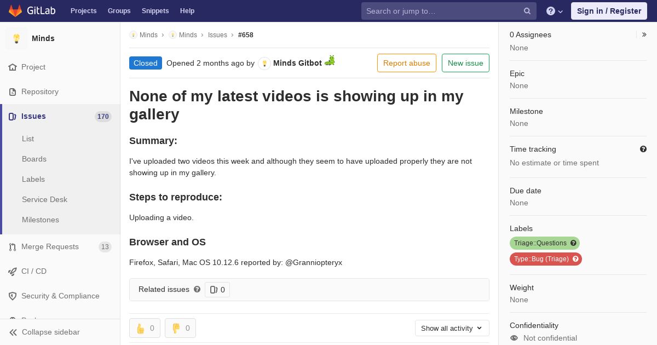Click the Minds group breadcrumb avatar
Screen dimensions: 657x345
point(133,34)
